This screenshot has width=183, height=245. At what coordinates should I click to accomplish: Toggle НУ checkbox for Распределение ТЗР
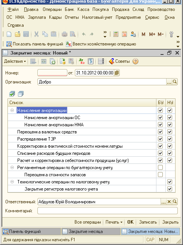170,139
